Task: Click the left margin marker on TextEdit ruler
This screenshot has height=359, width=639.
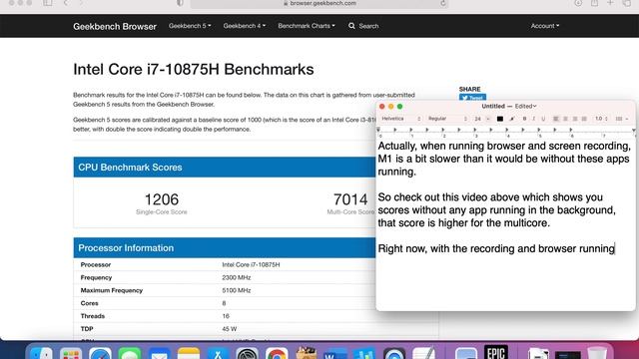Action: [x=378, y=130]
